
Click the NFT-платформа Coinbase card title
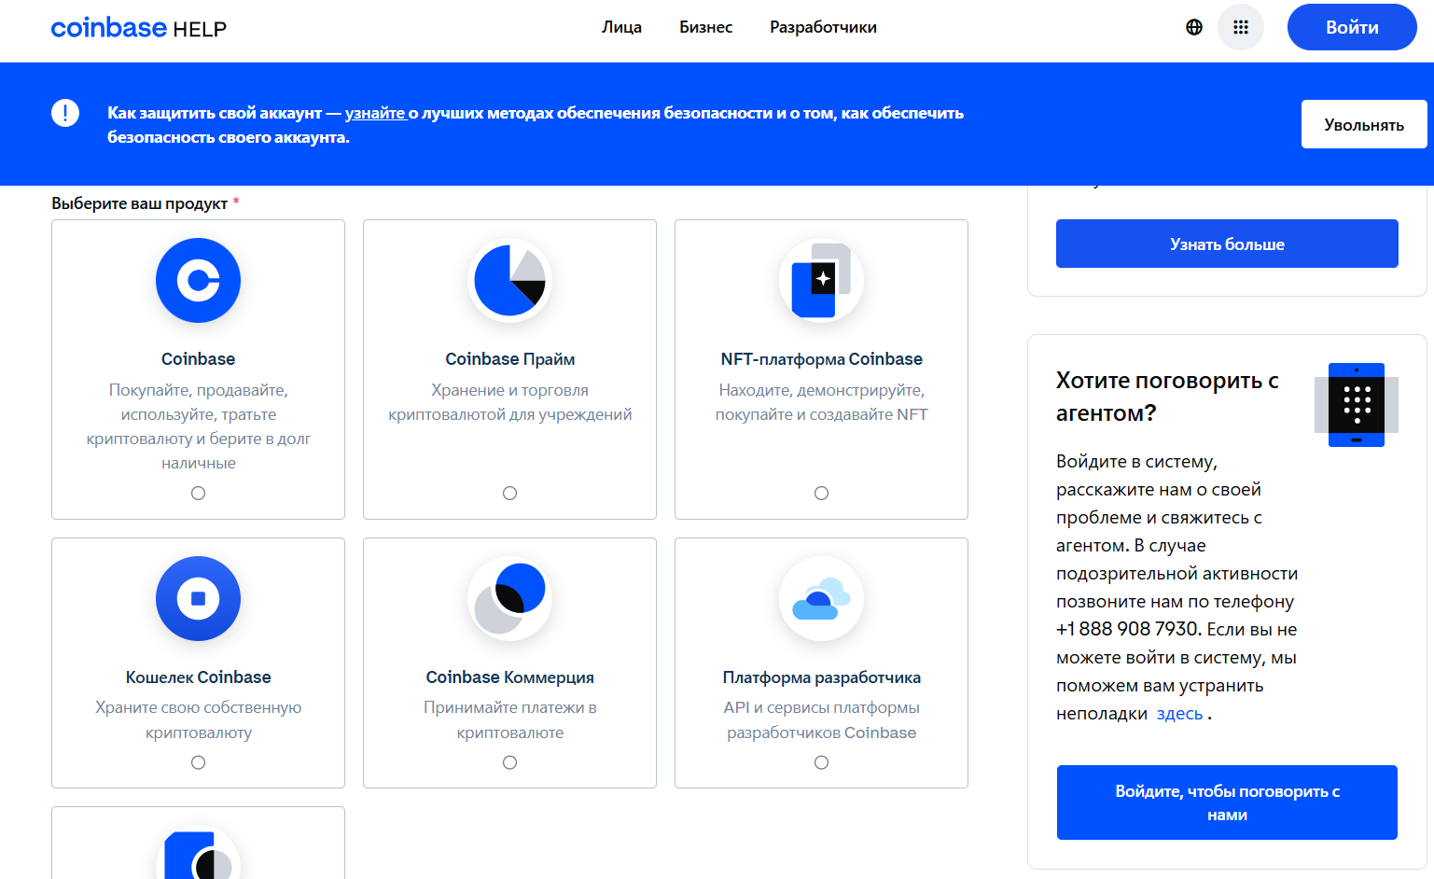[x=821, y=359]
